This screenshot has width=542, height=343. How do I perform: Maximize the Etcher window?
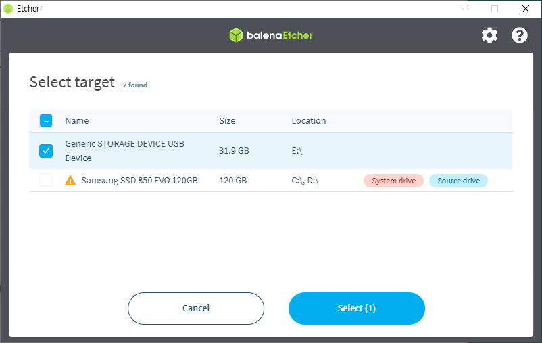tap(495, 9)
